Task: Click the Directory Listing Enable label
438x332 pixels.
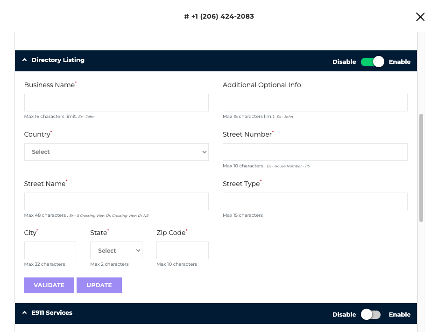Action: coord(400,62)
